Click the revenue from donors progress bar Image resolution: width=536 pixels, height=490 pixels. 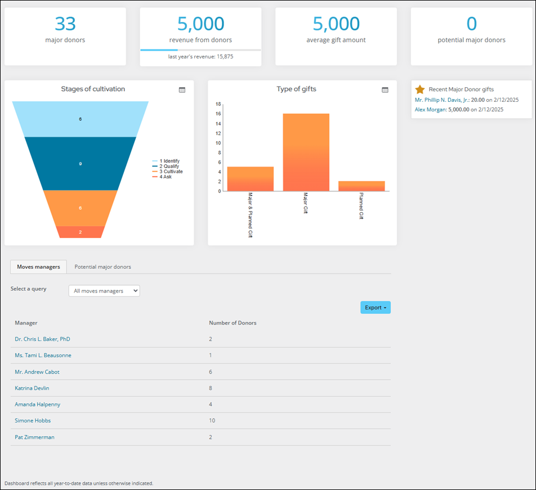(200, 50)
